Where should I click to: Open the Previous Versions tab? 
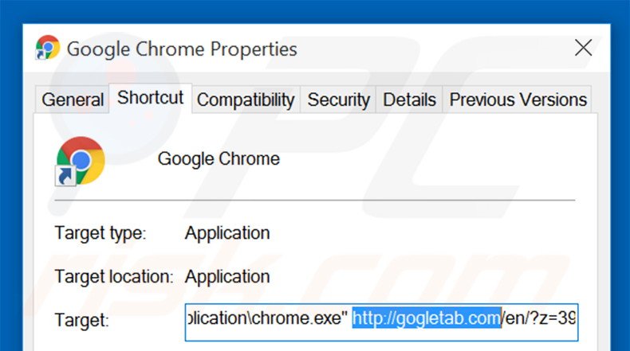pyautogui.click(x=518, y=100)
